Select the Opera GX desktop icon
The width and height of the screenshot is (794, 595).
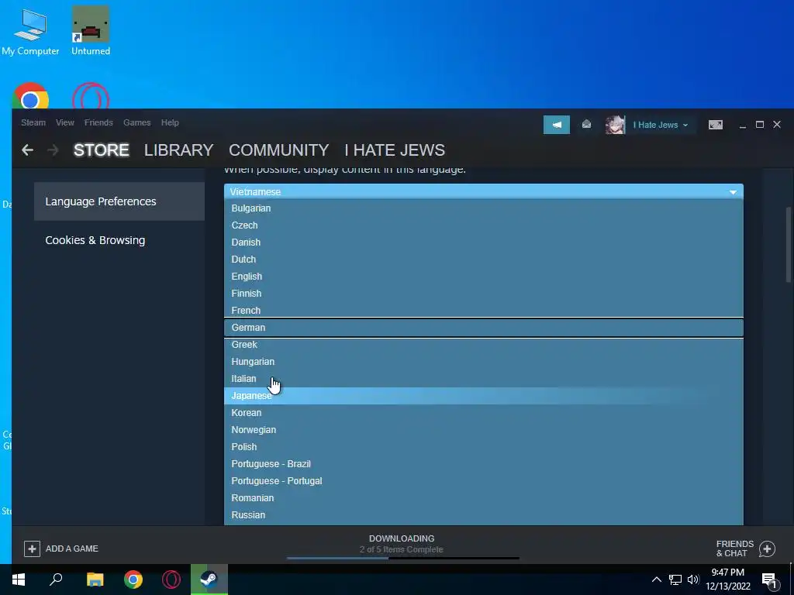[x=91, y=96]
